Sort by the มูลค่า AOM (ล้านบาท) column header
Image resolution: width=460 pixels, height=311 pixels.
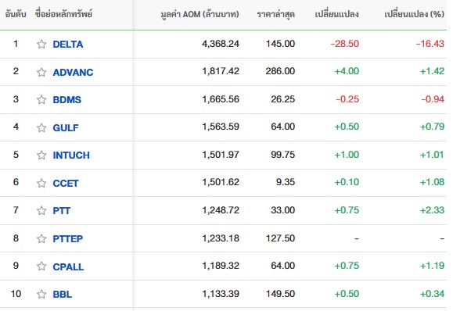coord(199,14)
